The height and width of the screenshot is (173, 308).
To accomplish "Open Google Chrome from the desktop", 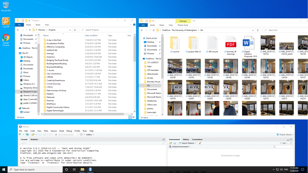I will coord(6,38).
